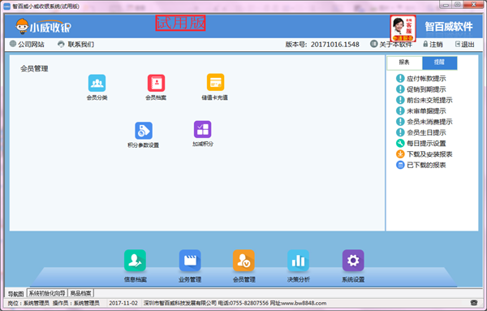Click the 会员管理 panel heading

click(x=34, y=69)
